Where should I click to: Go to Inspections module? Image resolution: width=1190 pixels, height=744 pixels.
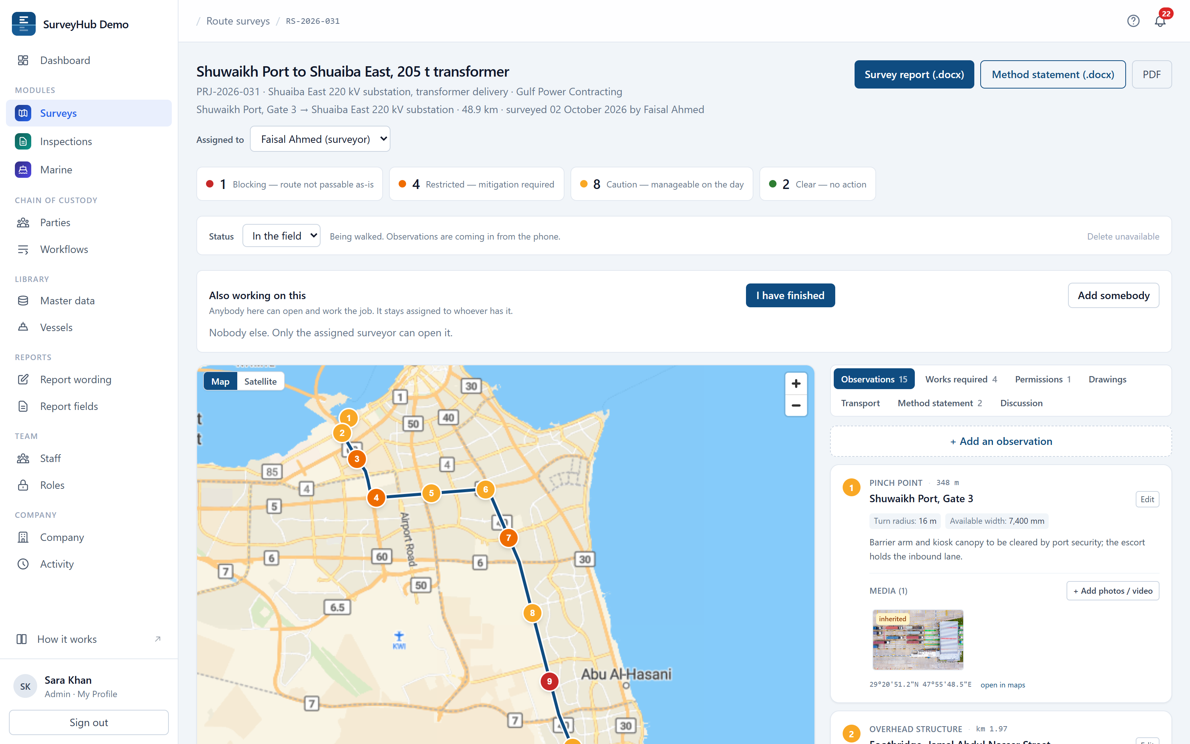pos(89,141)
